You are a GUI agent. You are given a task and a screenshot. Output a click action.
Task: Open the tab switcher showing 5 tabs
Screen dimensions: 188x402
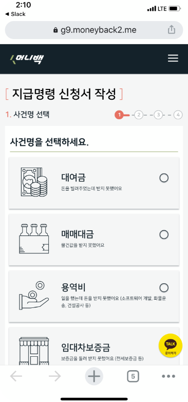[x=133, y=376]
